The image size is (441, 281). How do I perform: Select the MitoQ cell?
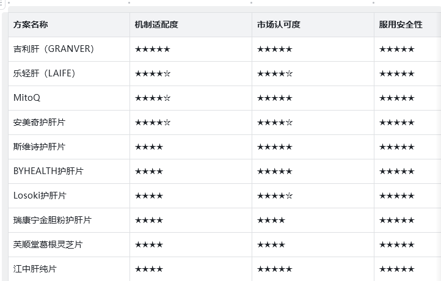click(x=27, y=98)
